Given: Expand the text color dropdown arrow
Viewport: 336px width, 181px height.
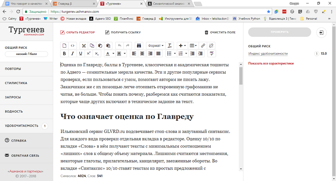Looking at the screenshot, I should point(113,54).
